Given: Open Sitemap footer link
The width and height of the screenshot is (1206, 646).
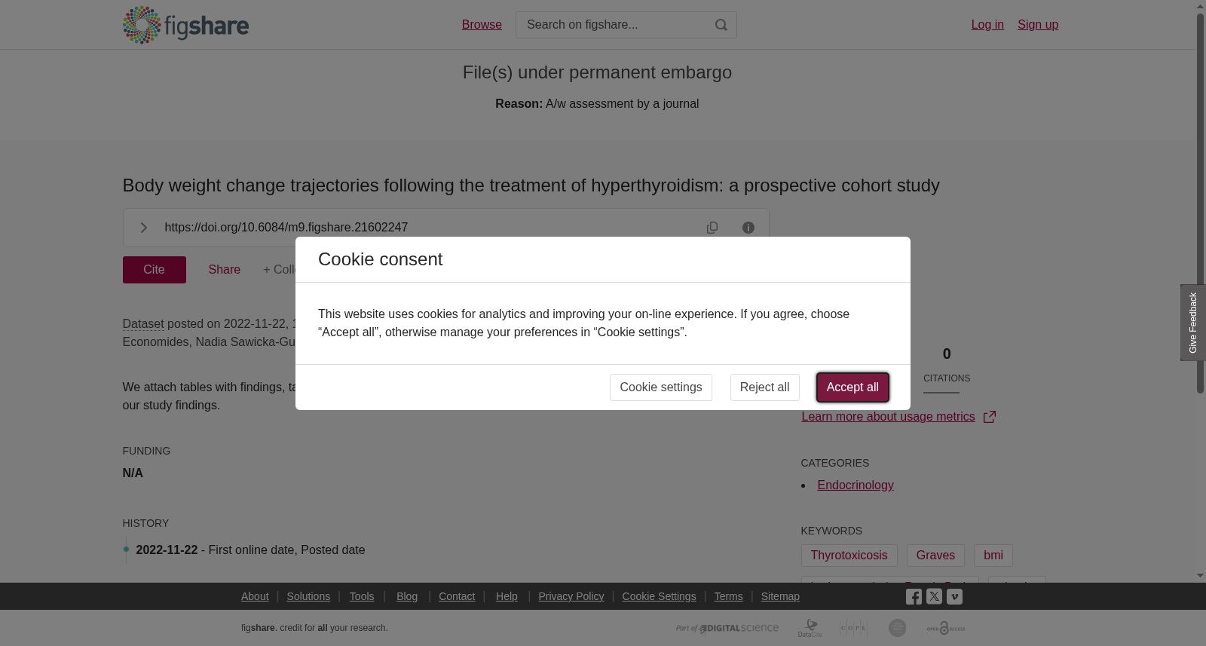Looking at the screenshot, I should click(780, 596).
